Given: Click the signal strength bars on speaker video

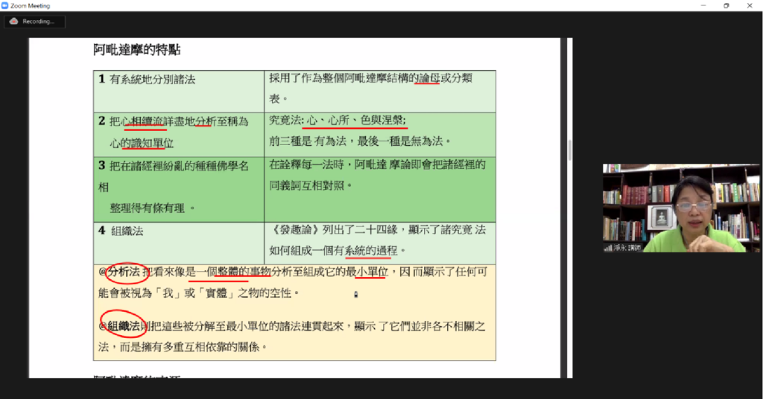Looking at the screenshot, I should click(x=608, y=247).
